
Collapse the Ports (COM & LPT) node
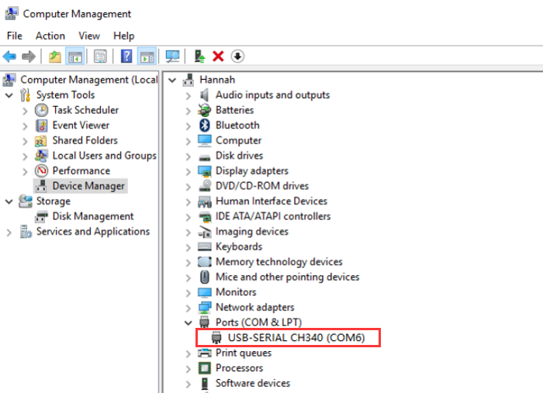click(x=188, y=322)
